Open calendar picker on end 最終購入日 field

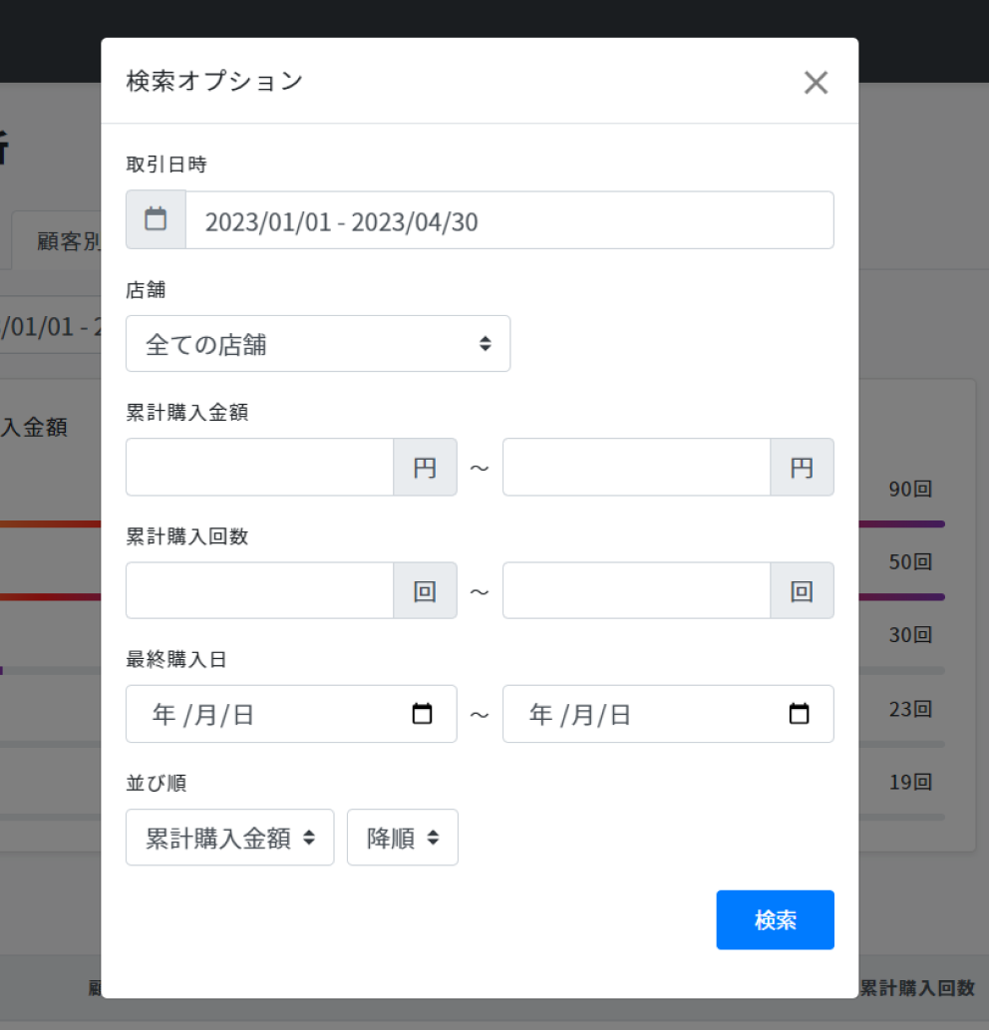(799, 714)
